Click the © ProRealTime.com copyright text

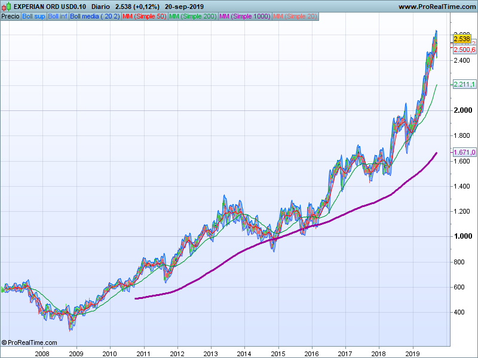29,342
